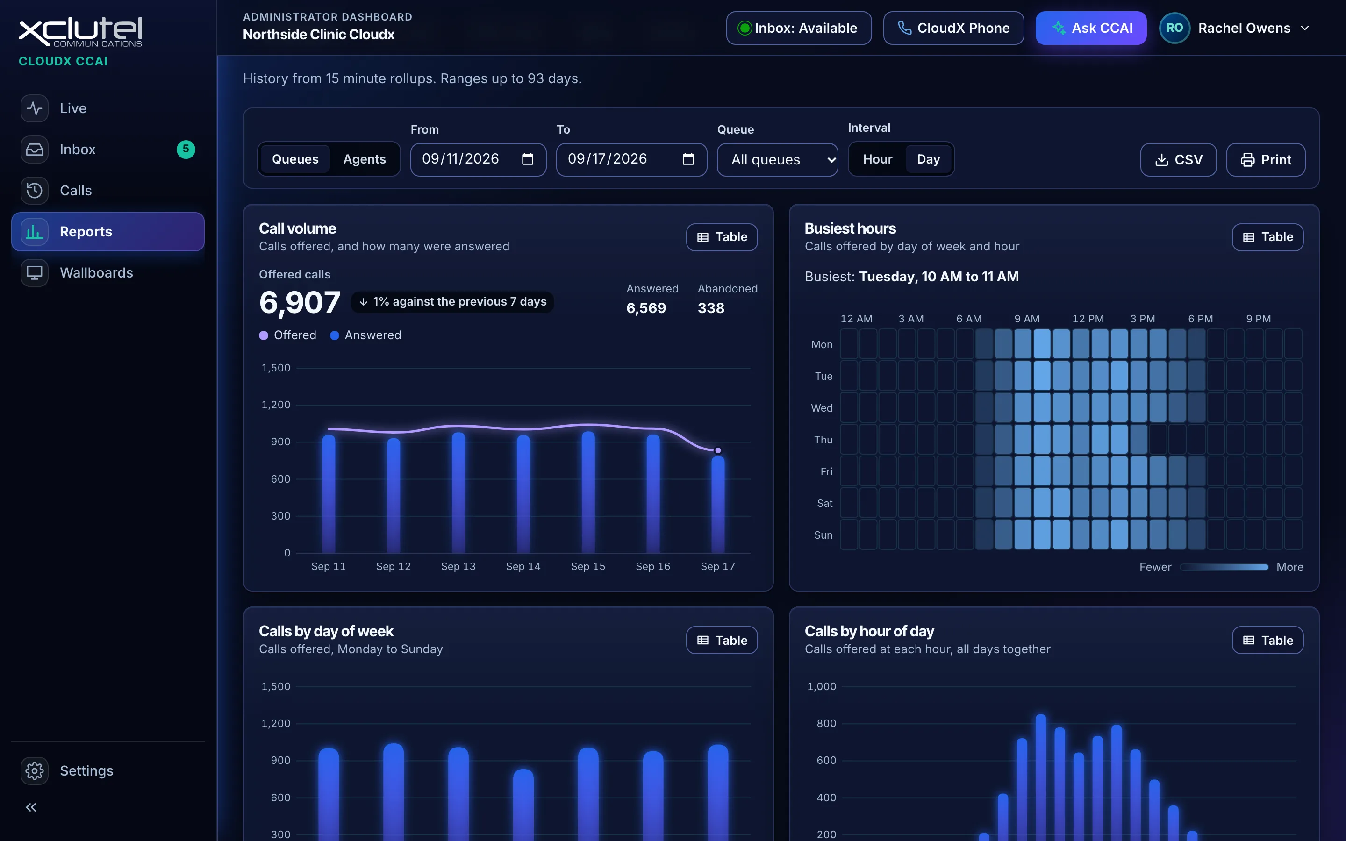
Task: Toggle the Offered series in the legend
Action: tap(287, 335)
